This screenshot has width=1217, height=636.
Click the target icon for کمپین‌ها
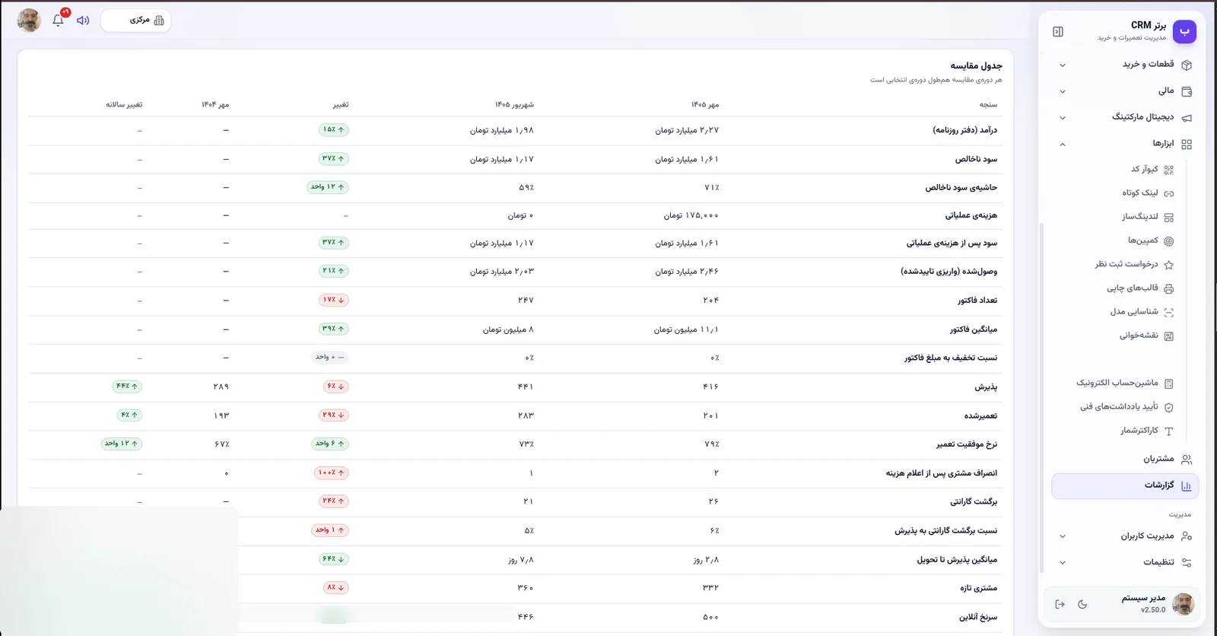point(1169,241)
